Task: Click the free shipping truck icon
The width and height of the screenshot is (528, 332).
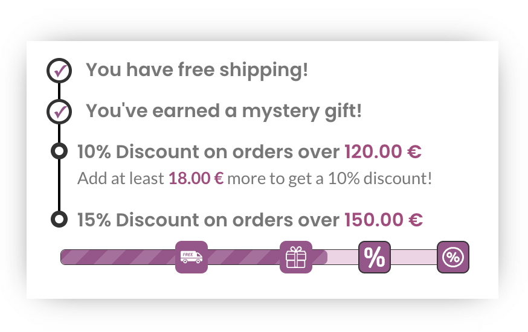Action: pyautogui.click(x=192, y=257)
